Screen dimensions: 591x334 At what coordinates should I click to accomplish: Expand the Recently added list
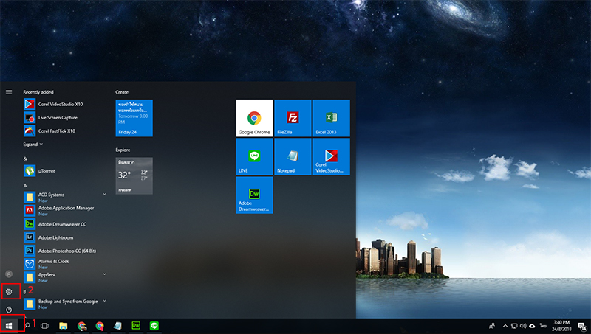(33, 145)
